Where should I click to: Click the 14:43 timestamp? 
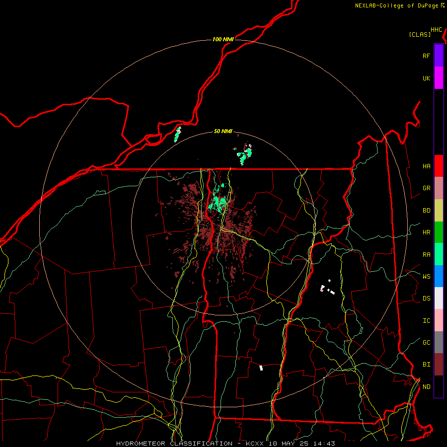point(324,444)
